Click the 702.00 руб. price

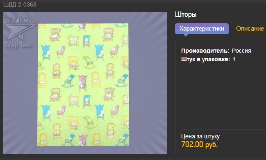pyautogui.click(x=199, y=144)
